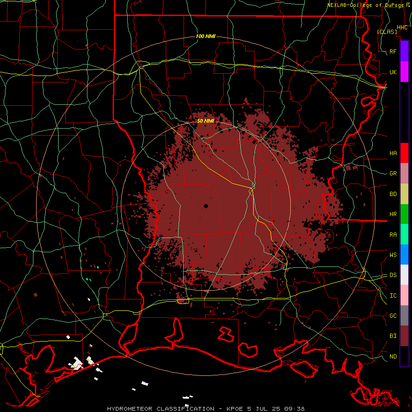Screen dimensions: 412x412
Task: Click the BD olive-yellow legend swatch
Action: tap(404, 194)
